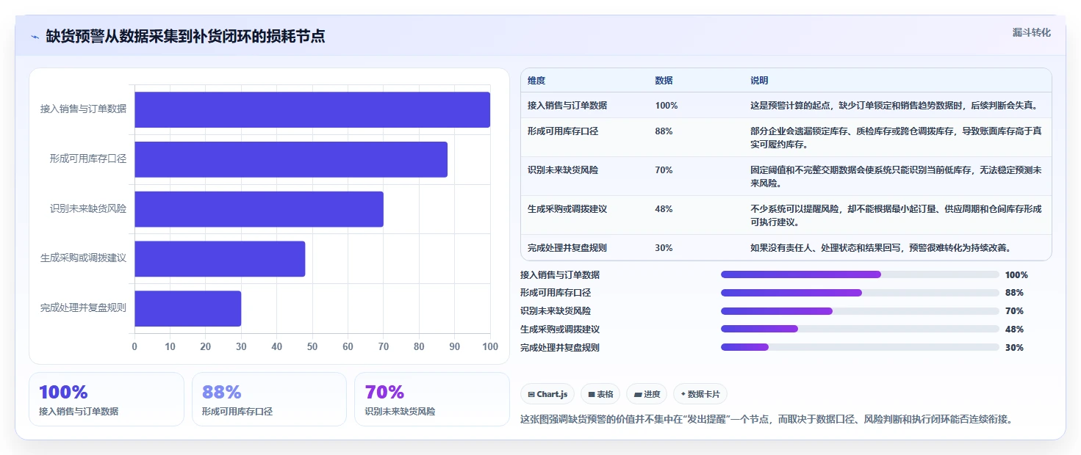Click the icon on the Chart.js tag
This screenshot has width=1081, height=455.
[x=531, y=394]
